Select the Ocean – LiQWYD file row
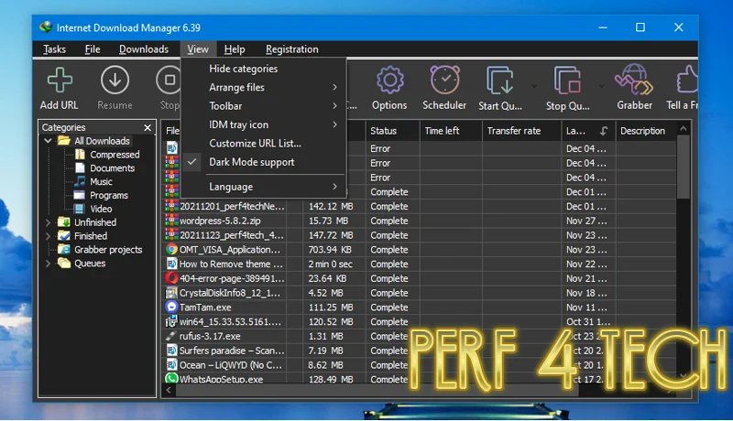This screenshot has height=421, width=733. (420, 365)
